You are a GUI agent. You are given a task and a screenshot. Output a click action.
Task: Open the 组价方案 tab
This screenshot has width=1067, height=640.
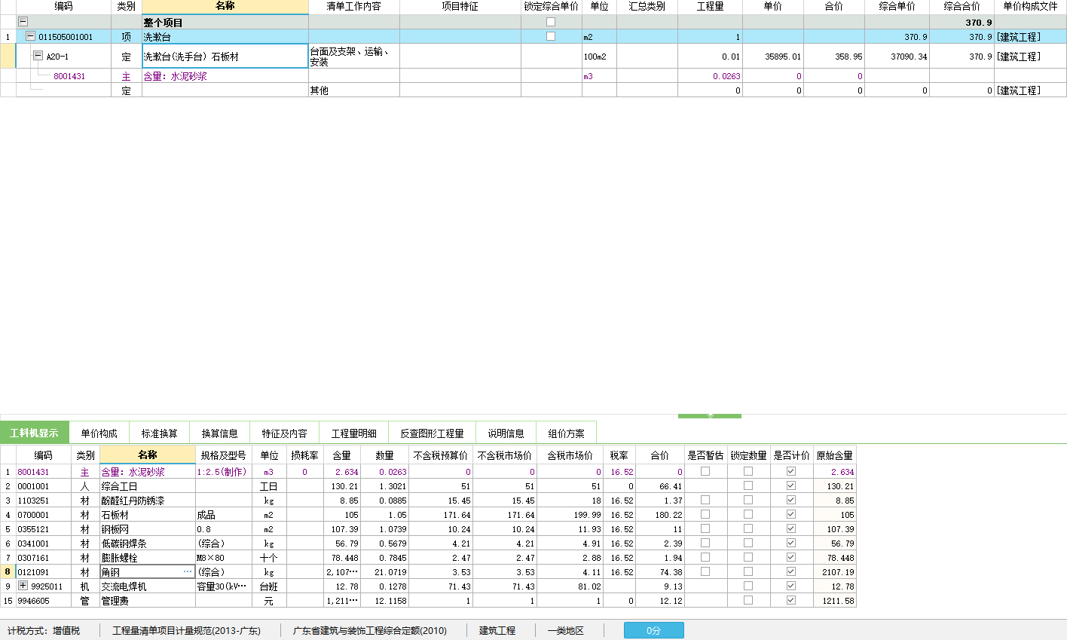[x=567, y=433]
